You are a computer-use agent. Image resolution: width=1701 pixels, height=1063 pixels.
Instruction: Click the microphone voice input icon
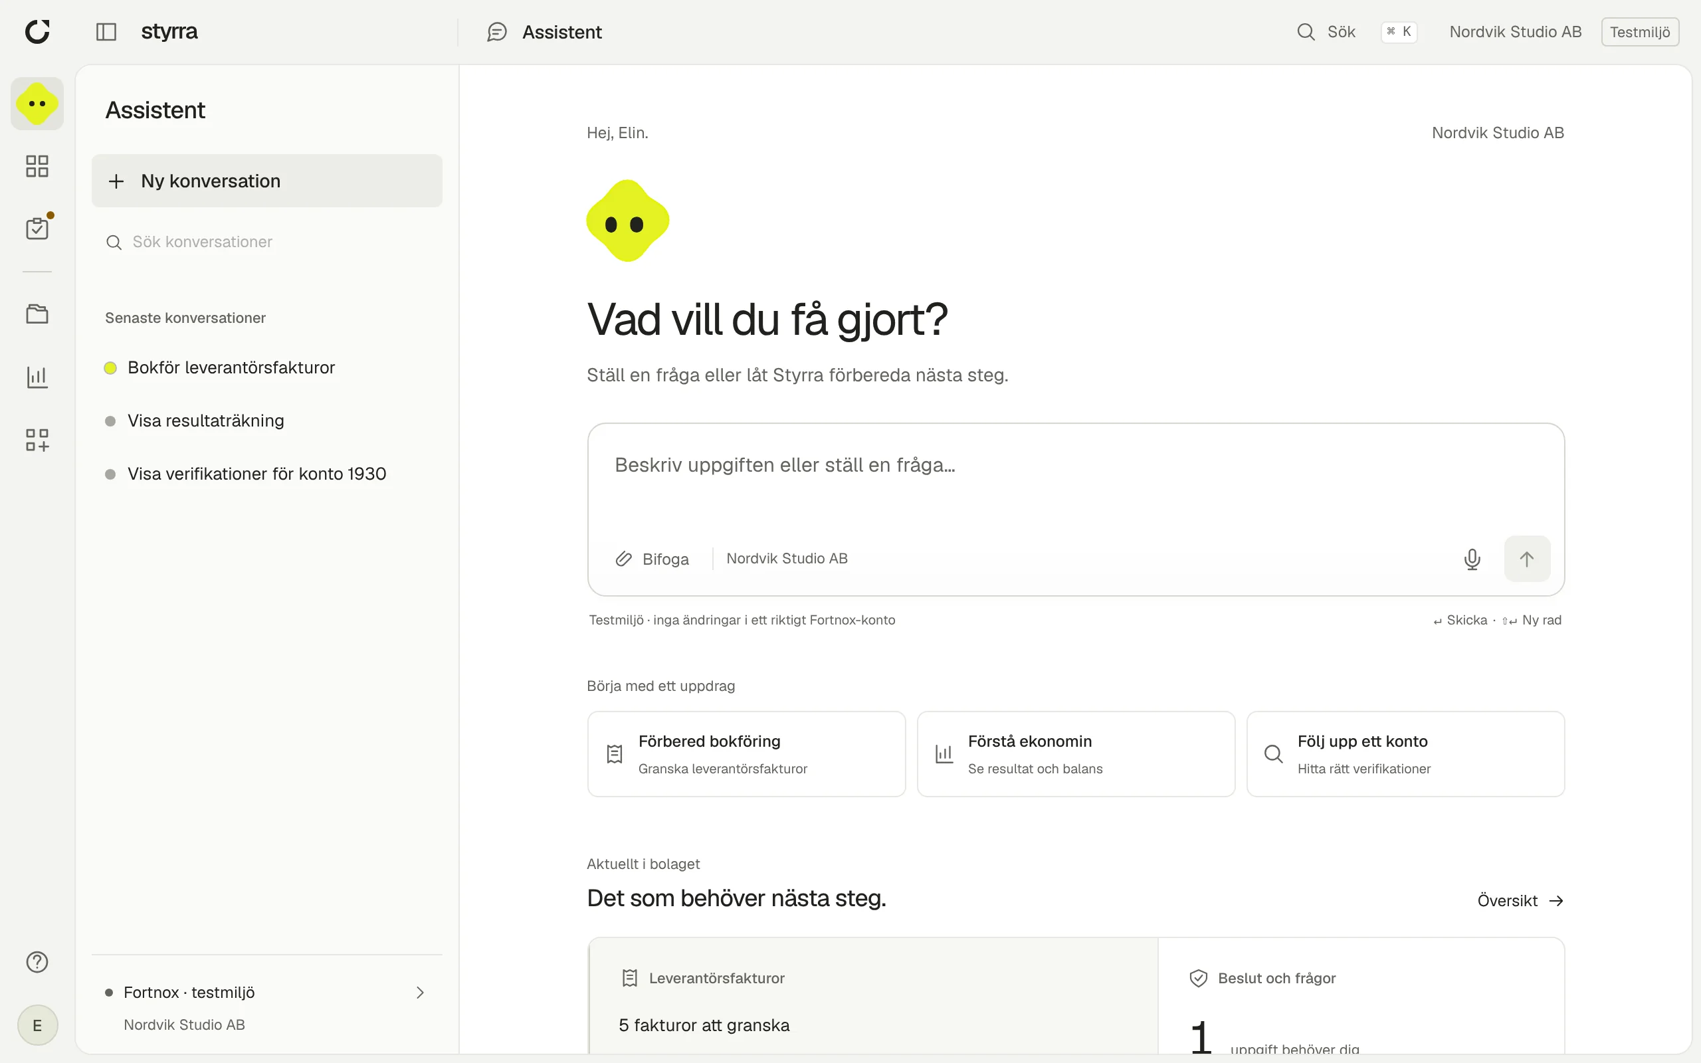pos(1472,559)
